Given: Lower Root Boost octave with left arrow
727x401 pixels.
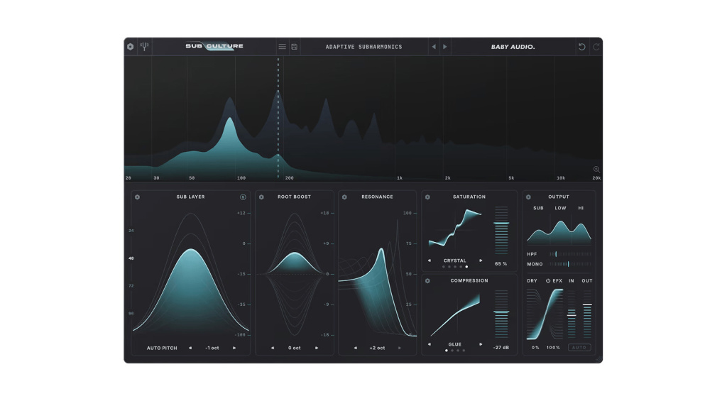Looking at the screenshot, I should pos(273,348).
